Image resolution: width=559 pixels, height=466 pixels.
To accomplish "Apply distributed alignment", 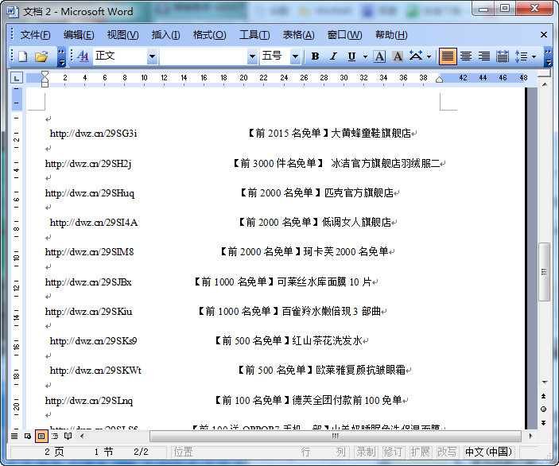I will tap(503, 56).
